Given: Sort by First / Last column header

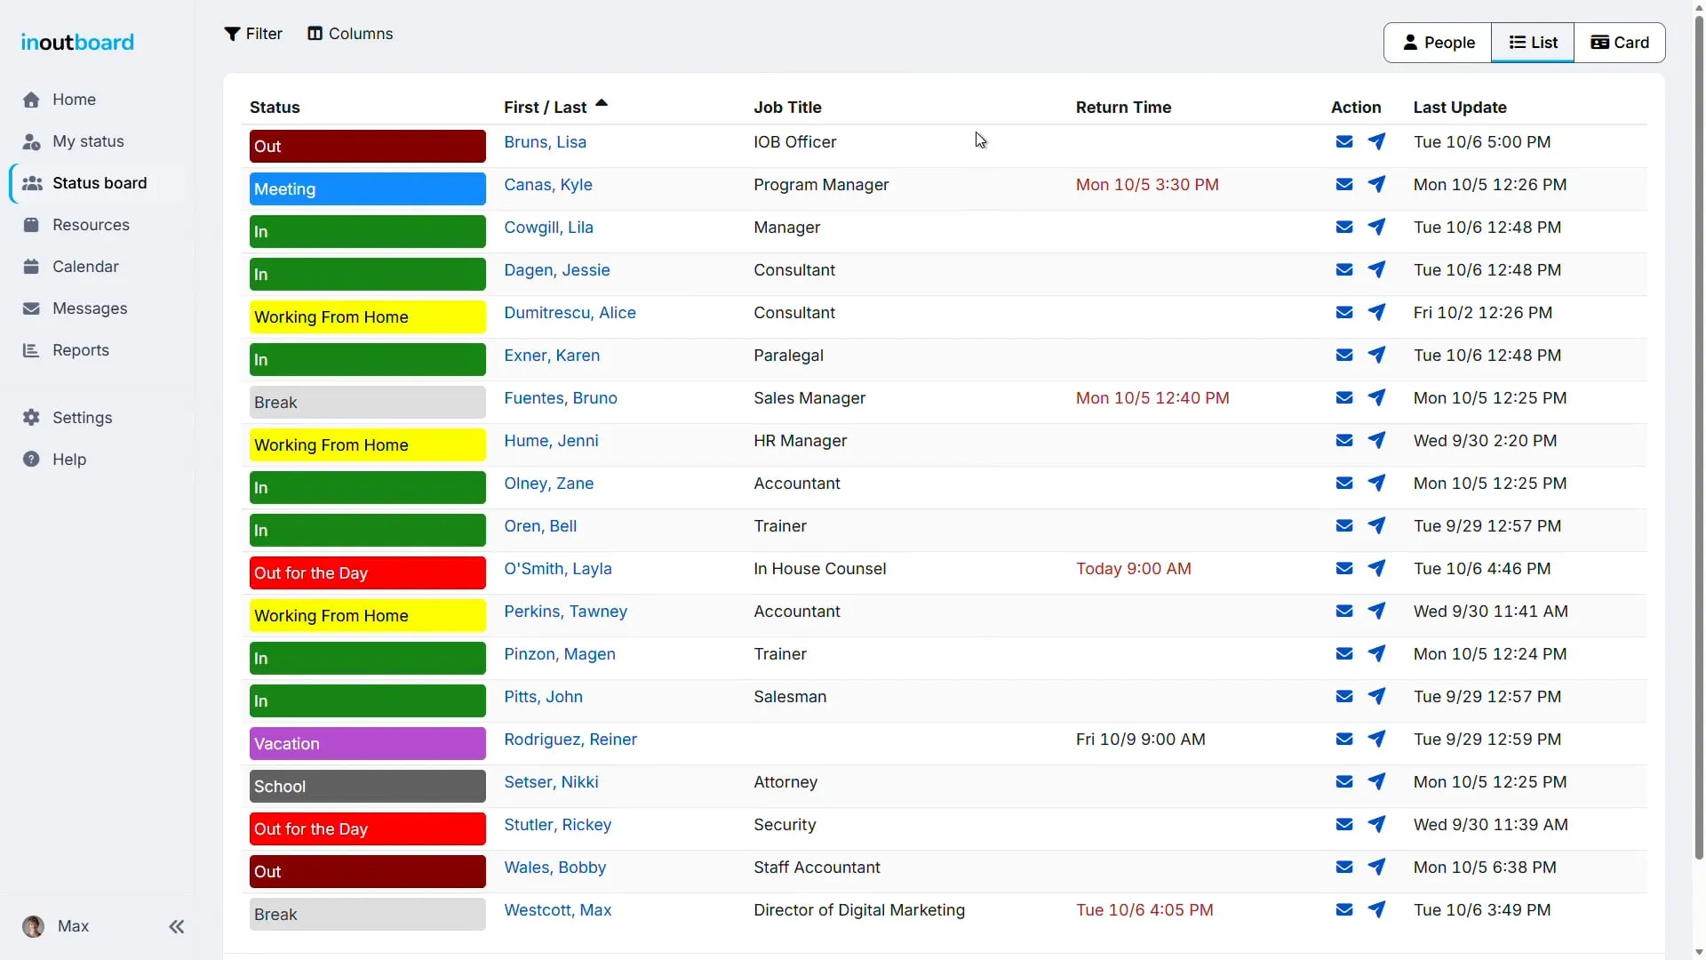Looking at the screenshot, I should click(x=555, y=108).
